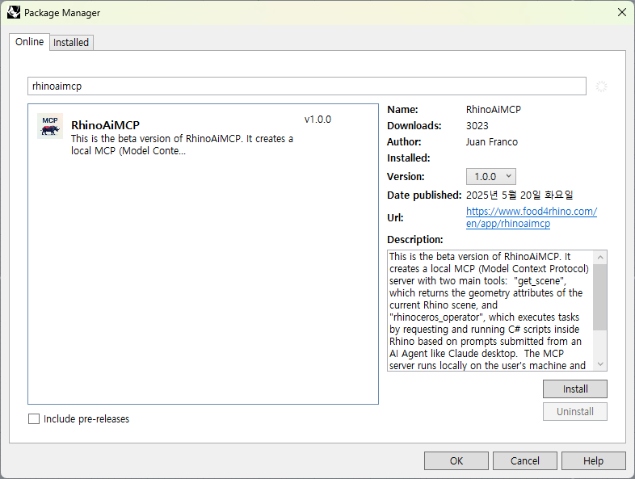Click the Uninstall button
The width and height of the screenshot is (635, 479).
(574, 412)
